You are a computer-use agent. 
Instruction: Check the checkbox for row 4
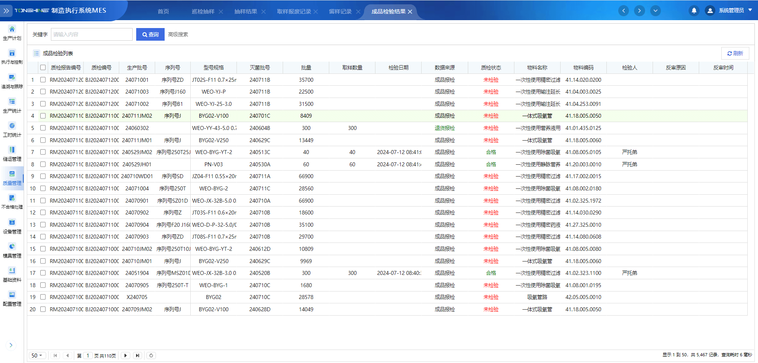tap(43, 116)
